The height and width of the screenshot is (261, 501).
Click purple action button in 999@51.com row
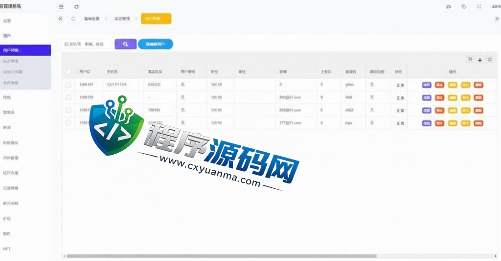point(427,98)
